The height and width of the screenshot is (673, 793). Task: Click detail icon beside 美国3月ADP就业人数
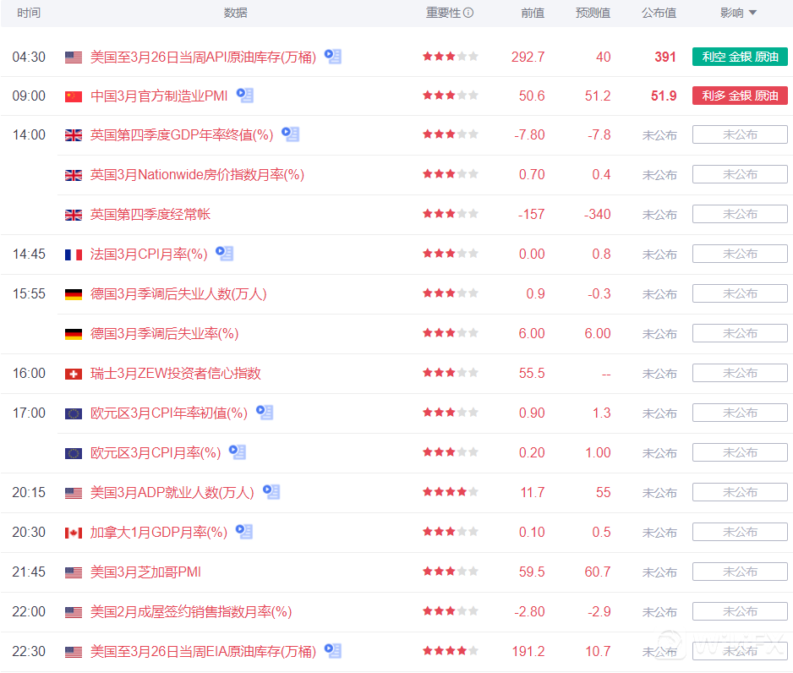pos(271,491)
